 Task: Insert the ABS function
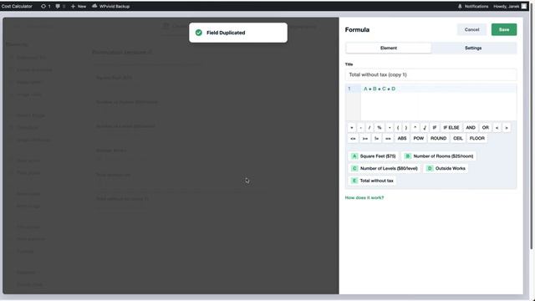(402, 139)
